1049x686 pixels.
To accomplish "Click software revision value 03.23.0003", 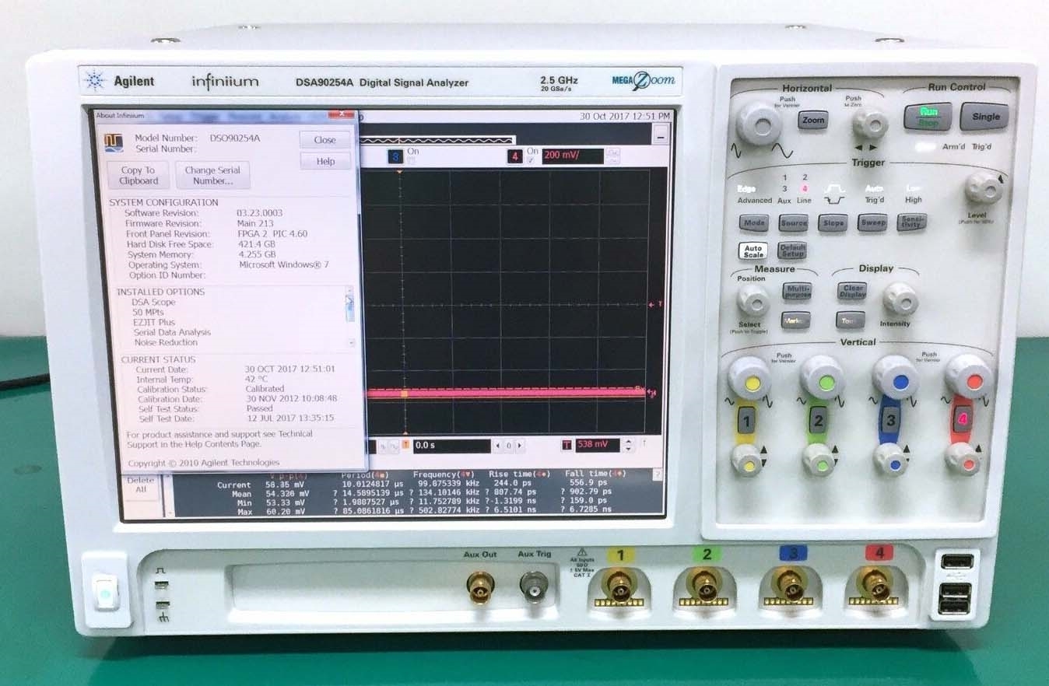I will (259, 213).
